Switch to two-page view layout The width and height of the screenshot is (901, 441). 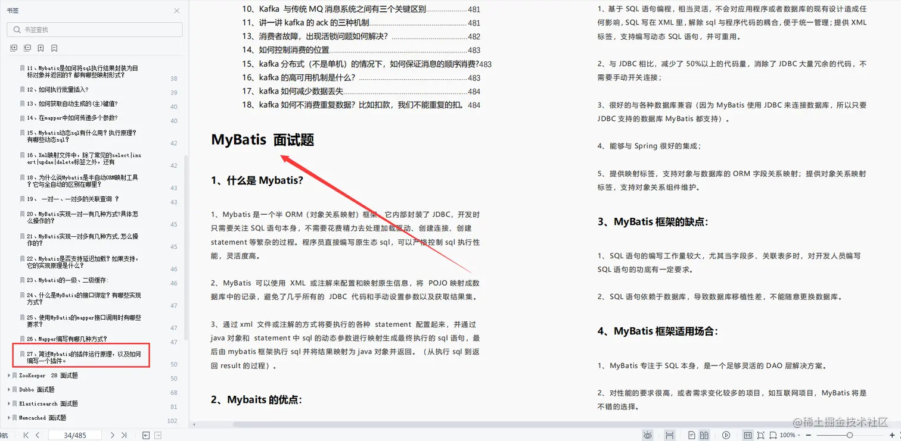coord(704,434)
